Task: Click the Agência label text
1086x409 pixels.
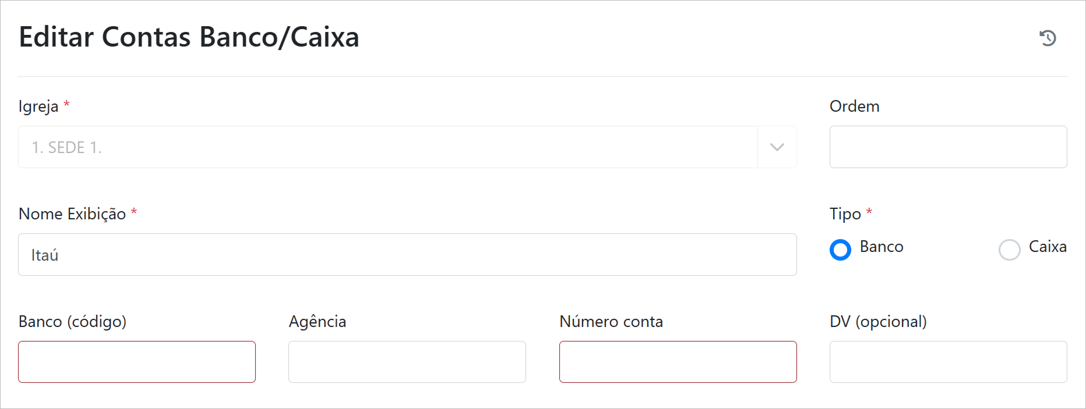Action: 318,322
